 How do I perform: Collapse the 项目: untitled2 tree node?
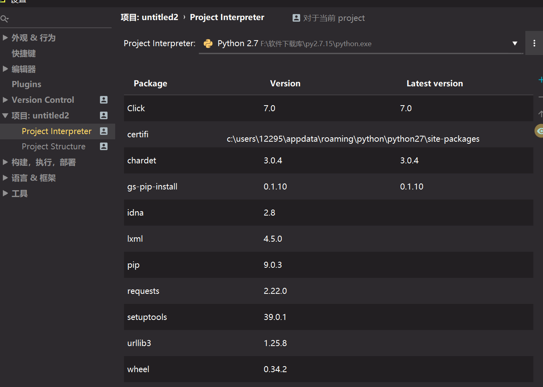[x=5, y=115]
